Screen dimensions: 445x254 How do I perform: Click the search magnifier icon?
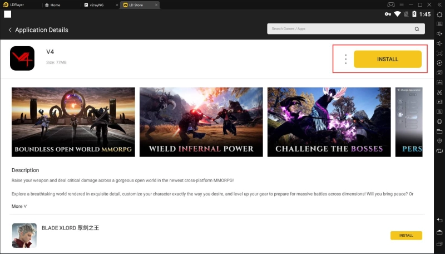tap(417, 28)
